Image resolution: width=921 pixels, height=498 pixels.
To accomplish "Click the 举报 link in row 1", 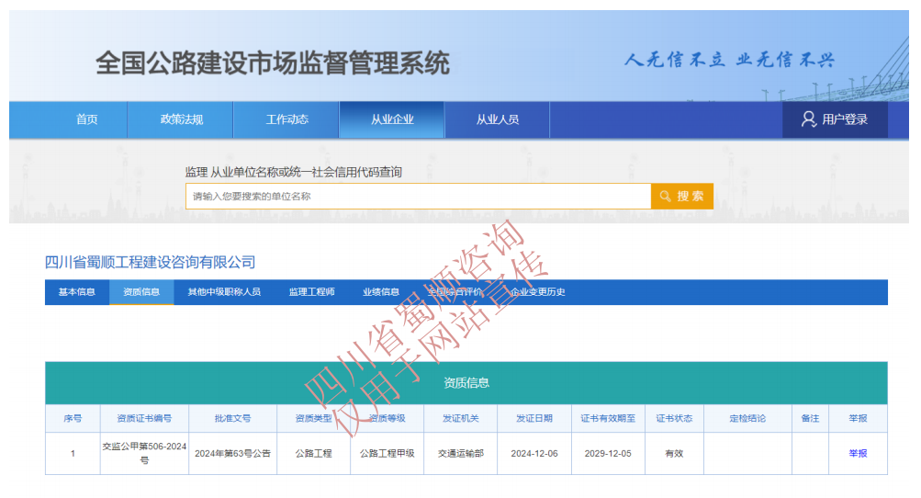I will [x=858, y=453].
